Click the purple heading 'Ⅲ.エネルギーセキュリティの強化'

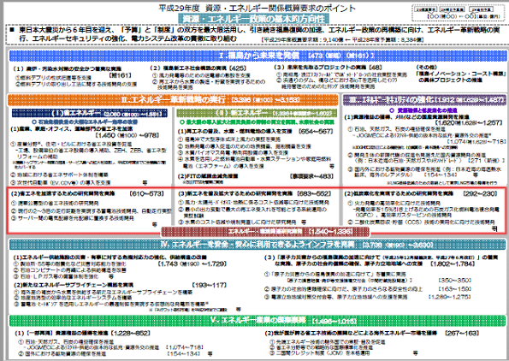point(424,99)
